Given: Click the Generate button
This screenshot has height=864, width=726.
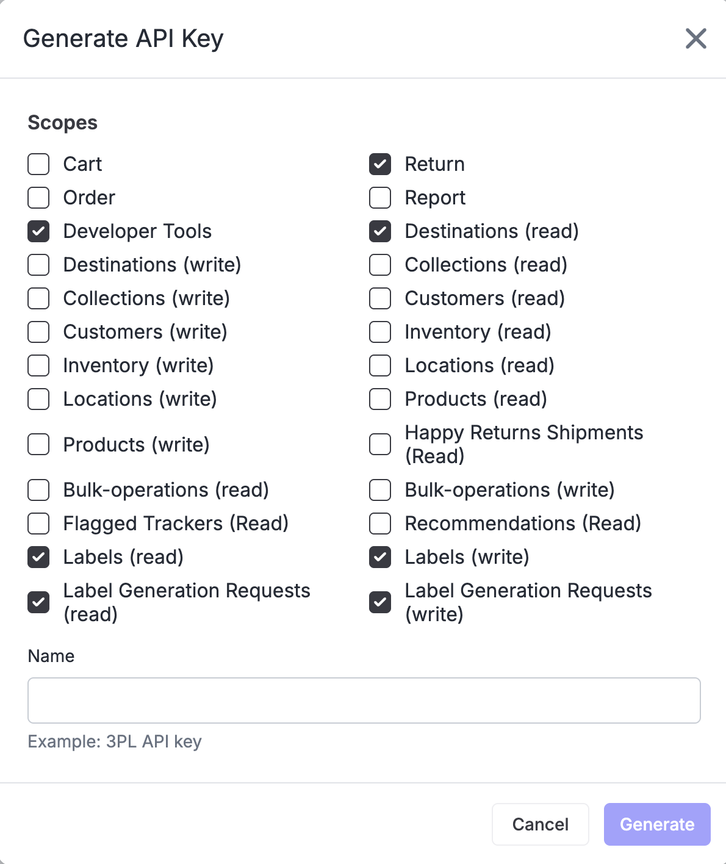Looking at the screenshot, I should point(656,824).
